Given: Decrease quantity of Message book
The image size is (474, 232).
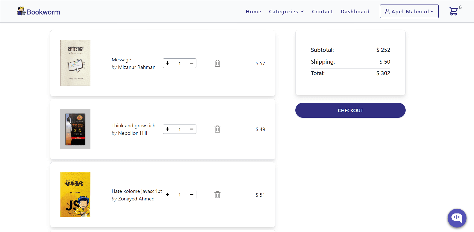Looking at the screenshot, I should [192, 63].
